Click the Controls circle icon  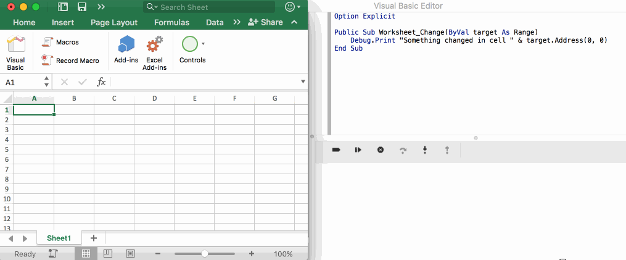click(189, 44)
